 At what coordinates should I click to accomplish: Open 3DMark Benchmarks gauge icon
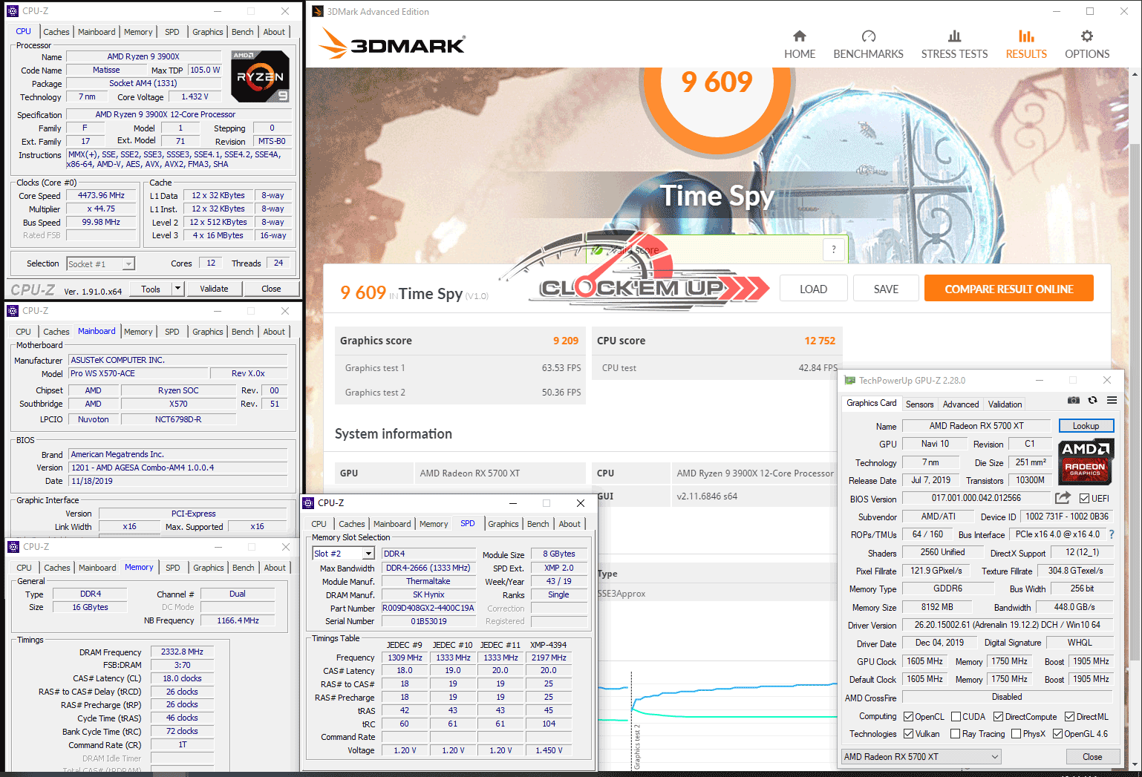pyautogui.click(x=868, y=36)
